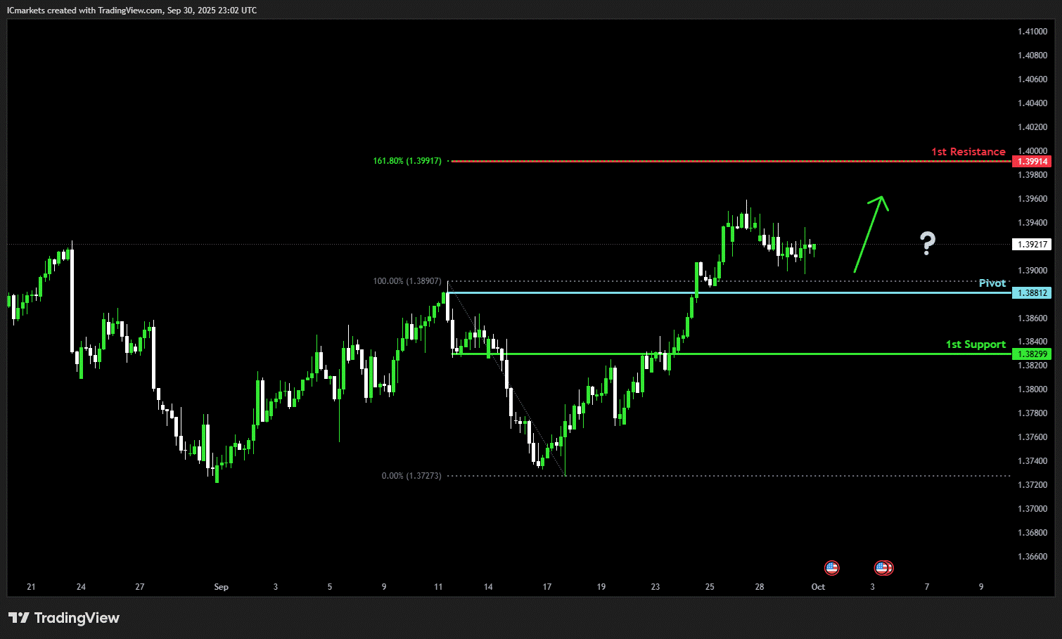The height and width of the screenshot is (639, 1062).
Task: Click the light blue 1.38812 pivot price tag
Action: tap(1031, 293)
